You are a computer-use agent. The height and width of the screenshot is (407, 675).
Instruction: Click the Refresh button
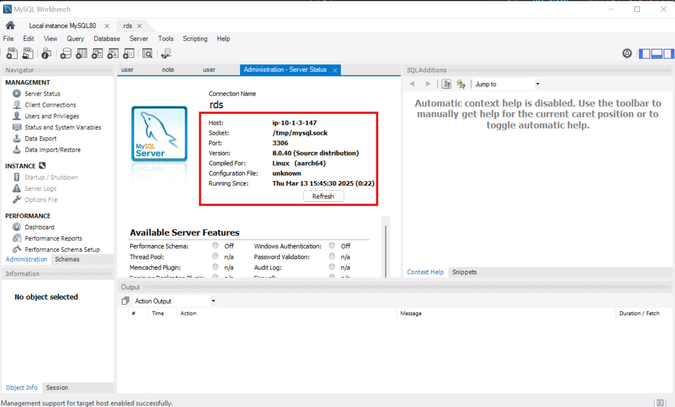pyautogui.click(x=323, y=196)
